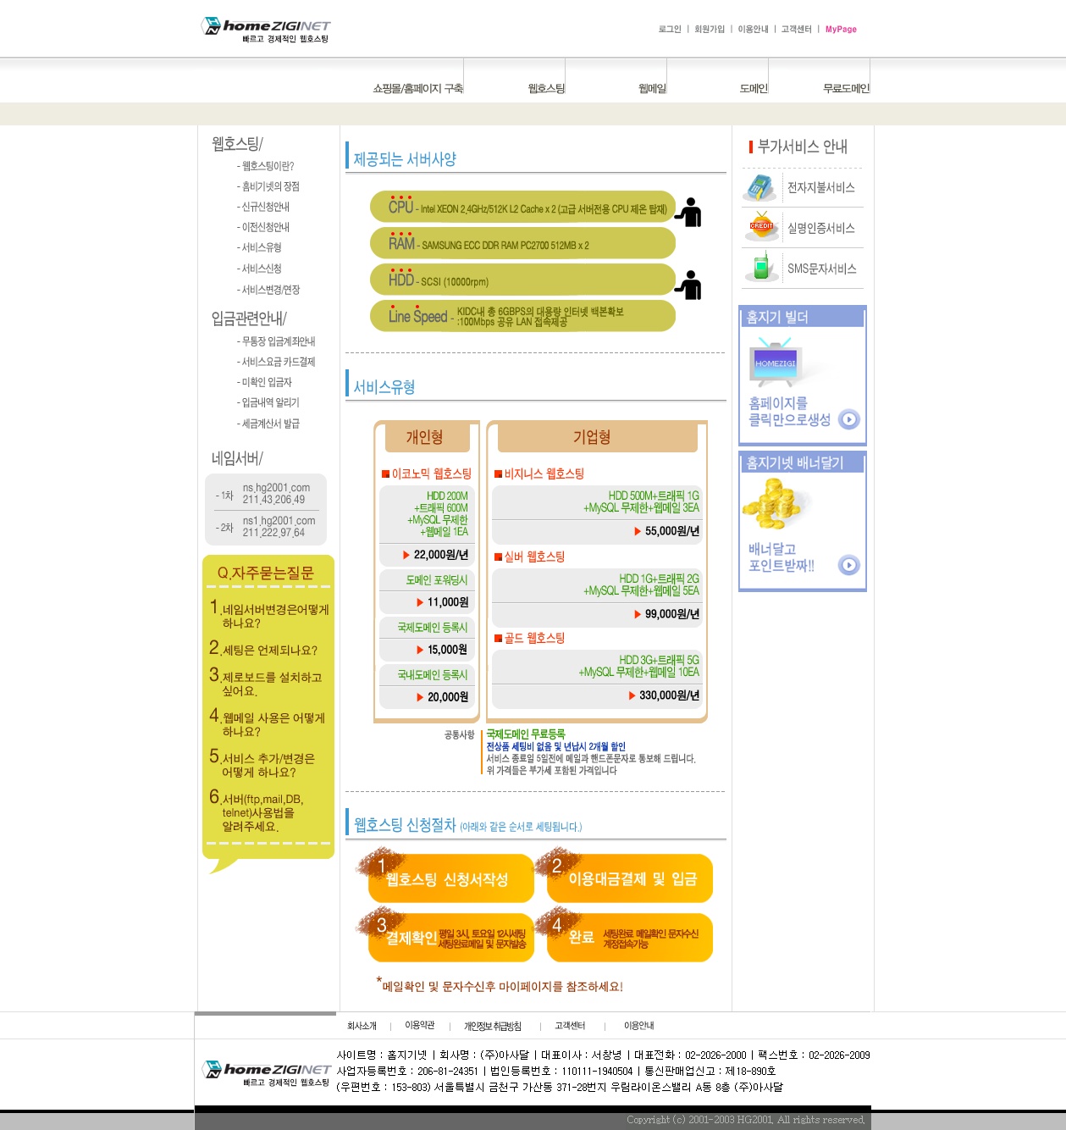Click the person icon beside CPU spec
Image resolution: width=1066 pixels, height=1130 pixels.
click(x=689, y=212)
